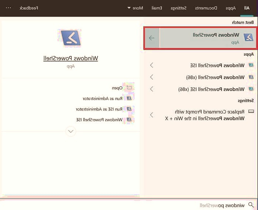The image size is (258, 210).
Task: Show more actions with the circular down chevron
Action: [x=70, y=131]
